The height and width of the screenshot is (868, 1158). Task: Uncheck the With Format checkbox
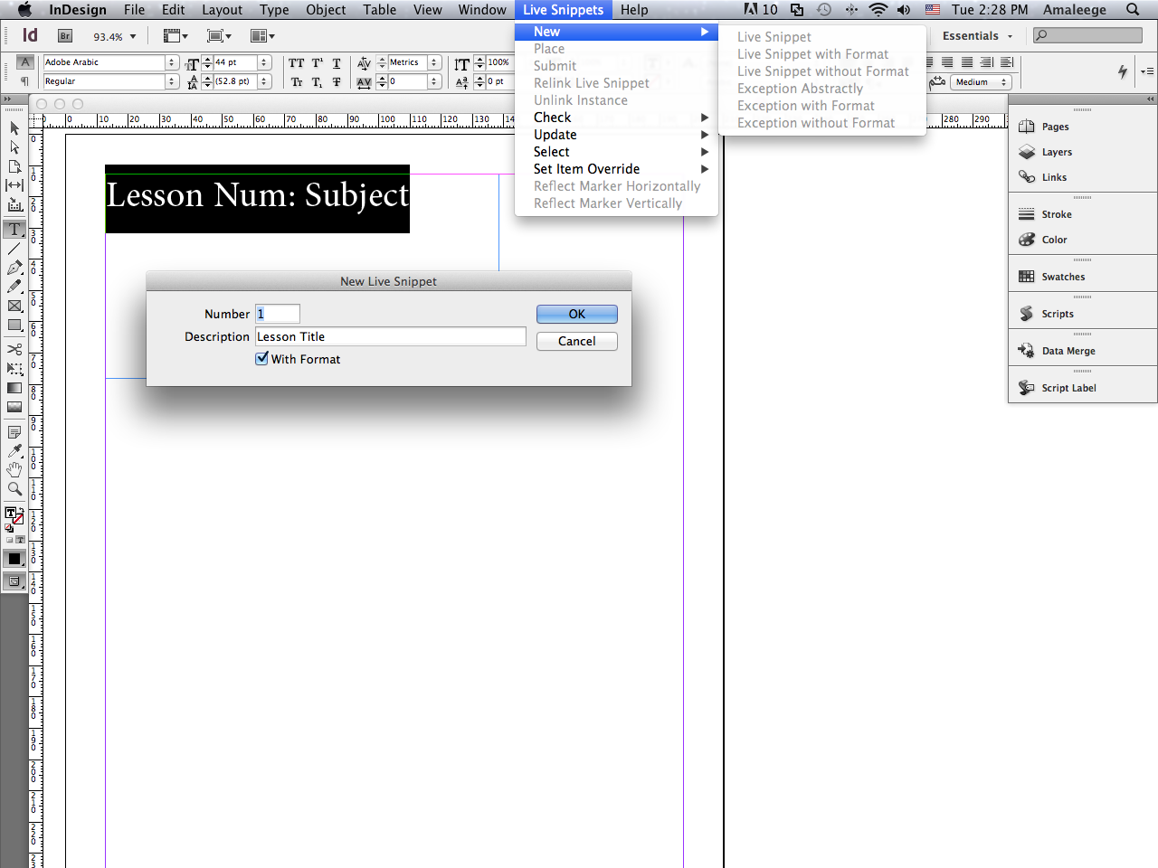[x=261, y=358]
